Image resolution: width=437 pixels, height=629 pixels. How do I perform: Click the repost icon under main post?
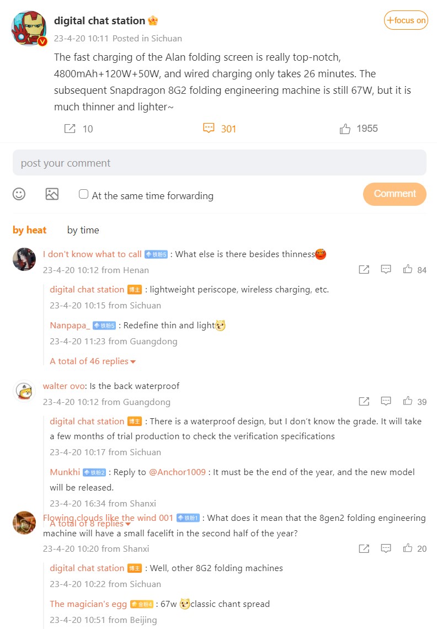tap(70, 129)
